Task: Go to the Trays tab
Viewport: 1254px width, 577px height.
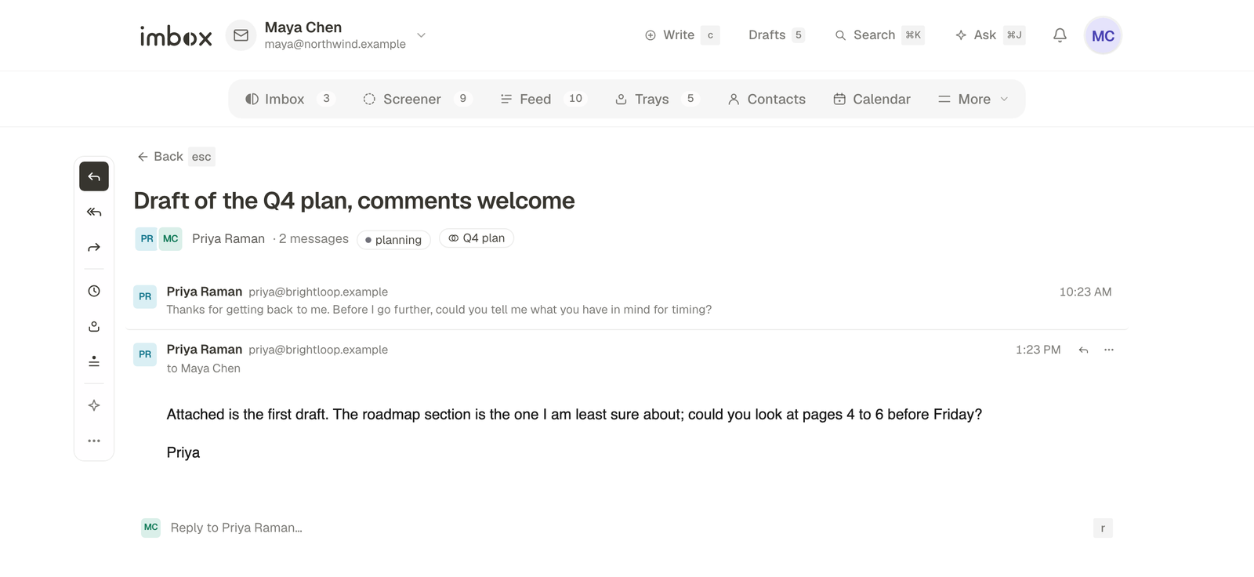Action: tap(656, 99)
